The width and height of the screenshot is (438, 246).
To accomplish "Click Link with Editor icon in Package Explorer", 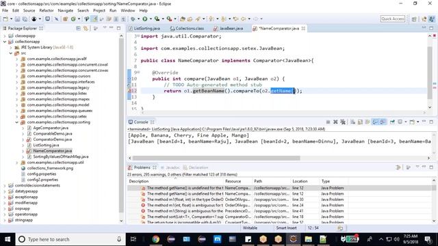I will (86, 29).
